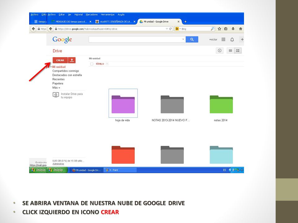The image size is (298, 223).
Task: Click the share plus icon next to bell
Action: (x=242, y=39)
